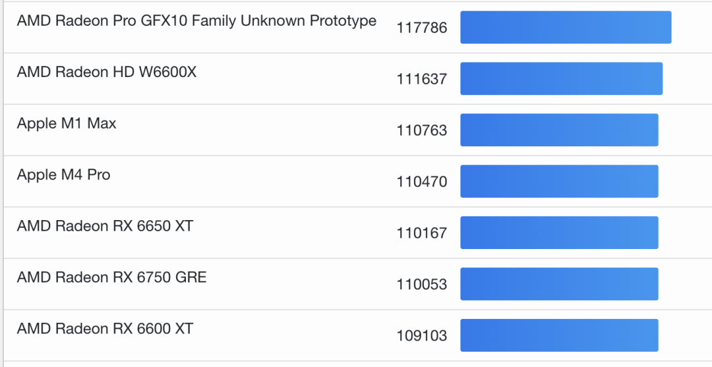Image resolution: width=712 pixels, height=367 pixels.
Task: Click the AMD Radeon HD W6600X name
Action: [x=107, y=72]
